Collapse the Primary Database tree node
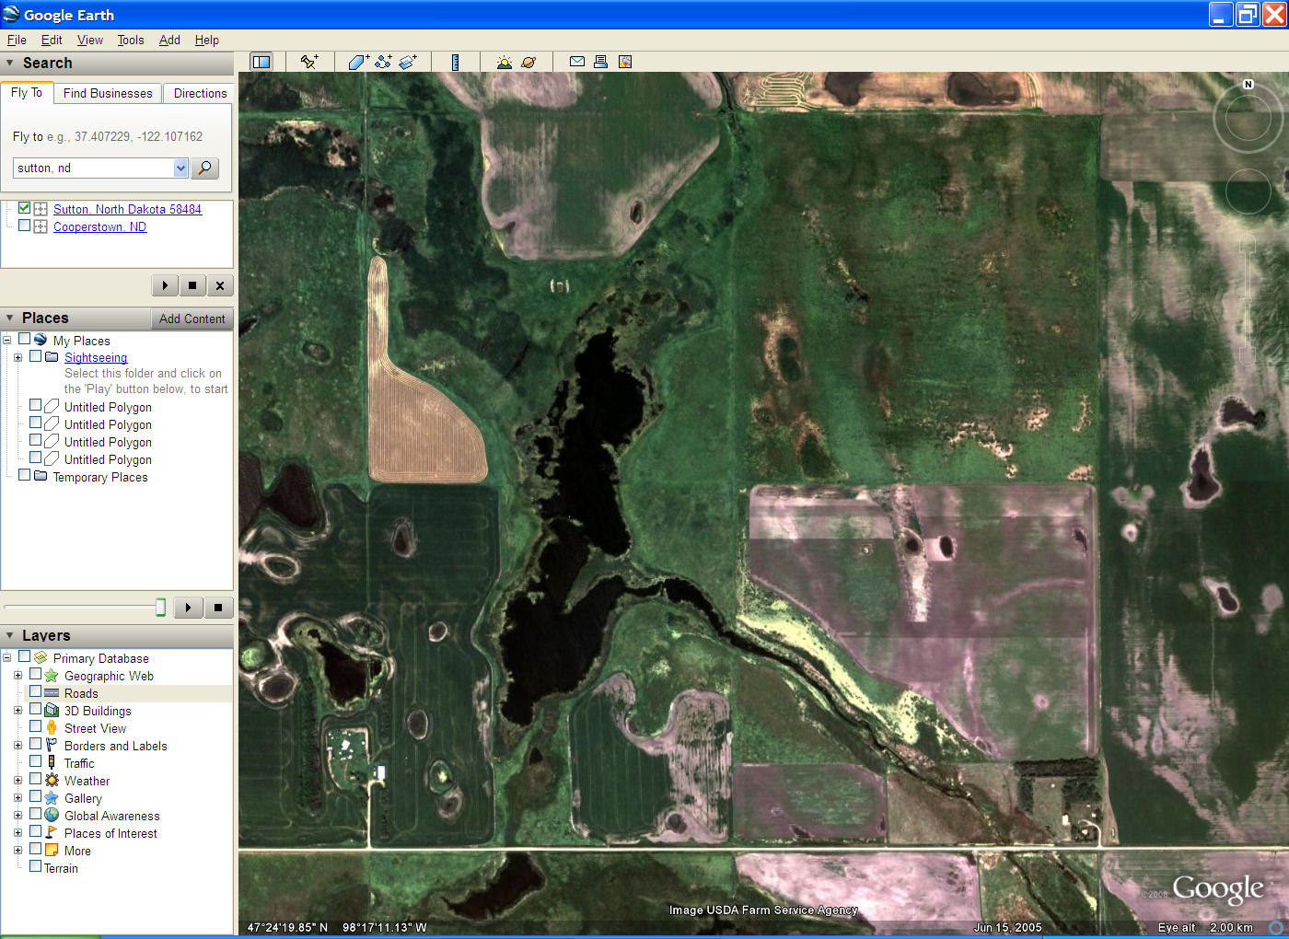Viewport: 1289px width, 939px height. 7,657
